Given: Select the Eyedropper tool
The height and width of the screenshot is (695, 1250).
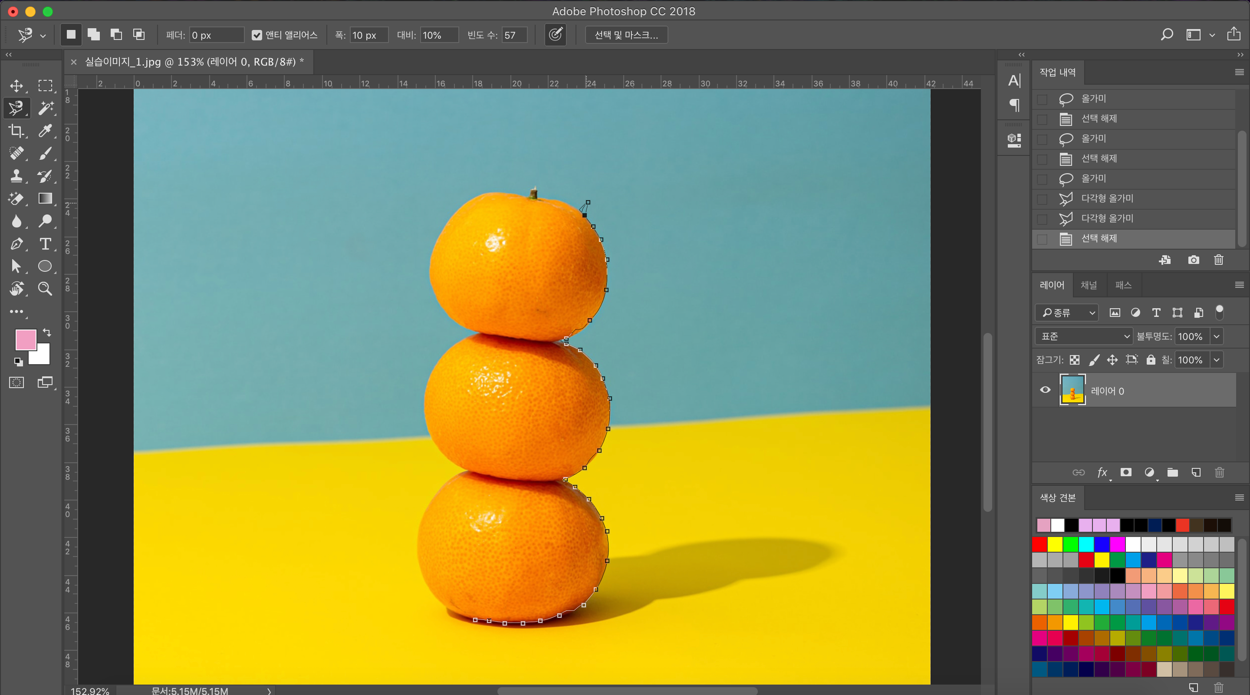Looking at the screenshot, I should point(45,131).
